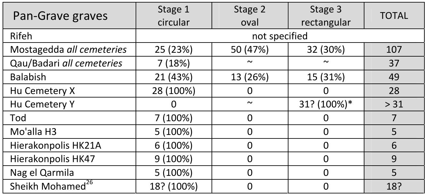
Task: Click the "Stage 3 rectangular" column header
Action: point(326,15)
